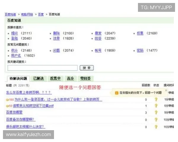Click the 6分钟前 timestamp
The width and height of the screenshot is (178, 142).
coord(169,106)
